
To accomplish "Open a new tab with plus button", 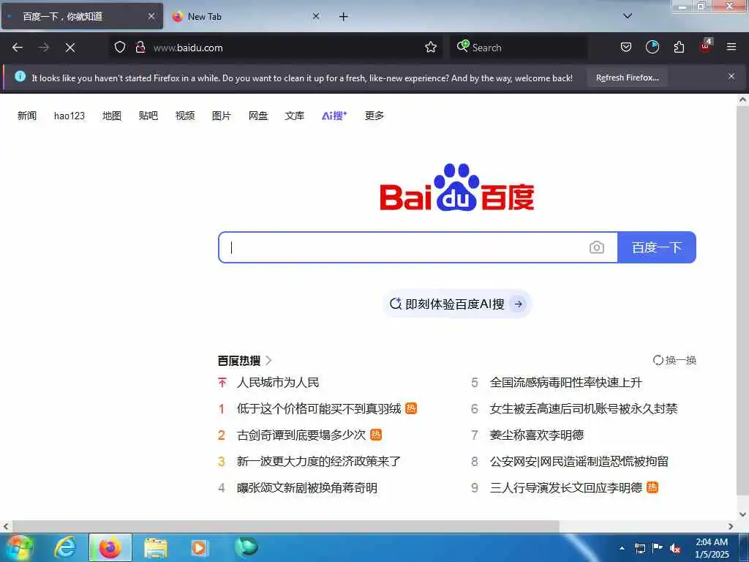I will [344, 17].
